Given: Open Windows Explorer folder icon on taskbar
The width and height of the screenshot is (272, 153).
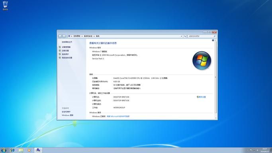Looking at the screenshot, I should pos(21,150).
